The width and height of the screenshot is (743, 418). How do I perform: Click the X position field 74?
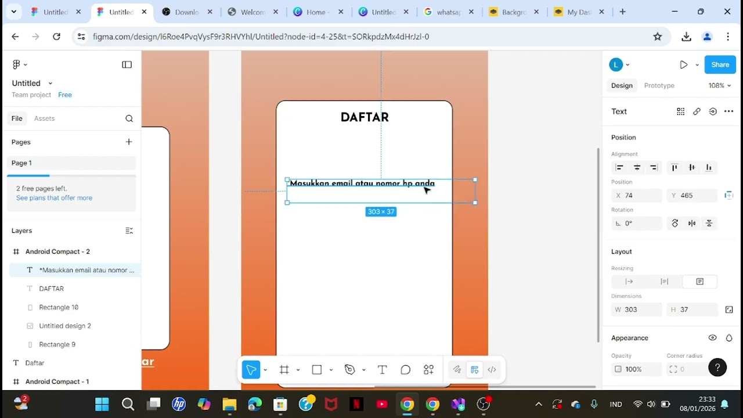pyautogui.click(x=636, y=196)
